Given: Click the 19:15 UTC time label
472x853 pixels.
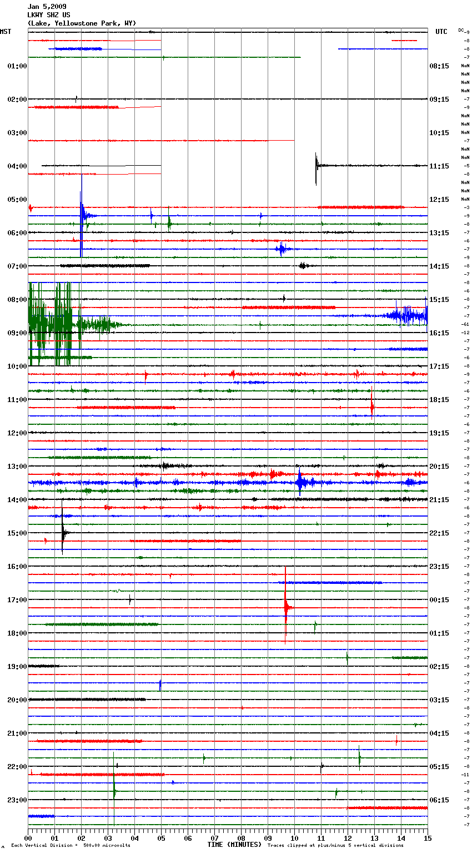Looking at the screenshot, I should (439, 433).
